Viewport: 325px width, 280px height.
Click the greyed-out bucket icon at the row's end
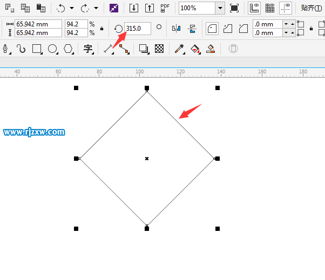[233, 49]
